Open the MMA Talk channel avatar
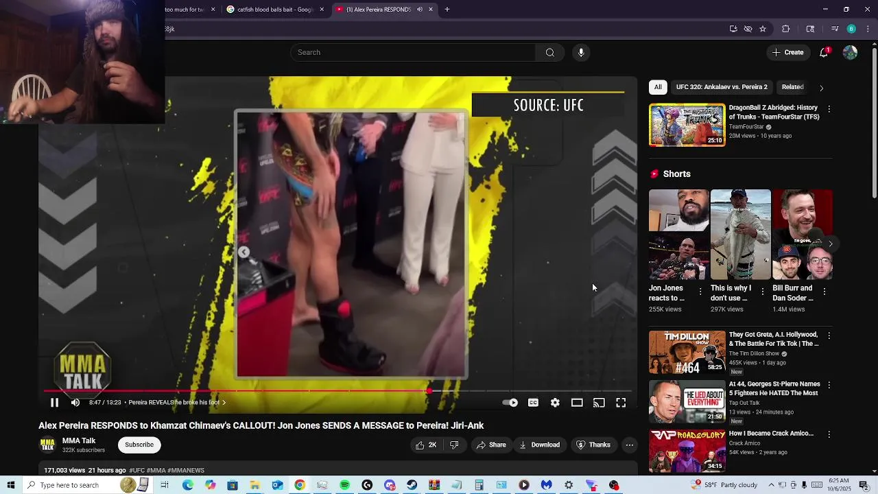 click(x=47, y=445)
